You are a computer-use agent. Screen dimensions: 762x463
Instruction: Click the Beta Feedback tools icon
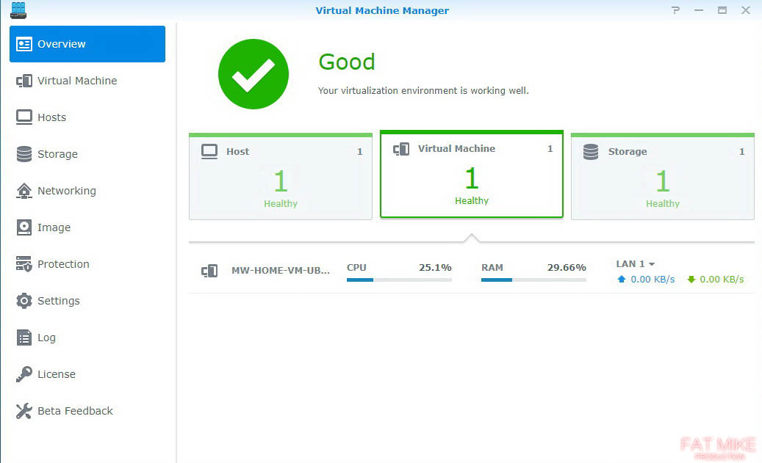tap(24, 411)
